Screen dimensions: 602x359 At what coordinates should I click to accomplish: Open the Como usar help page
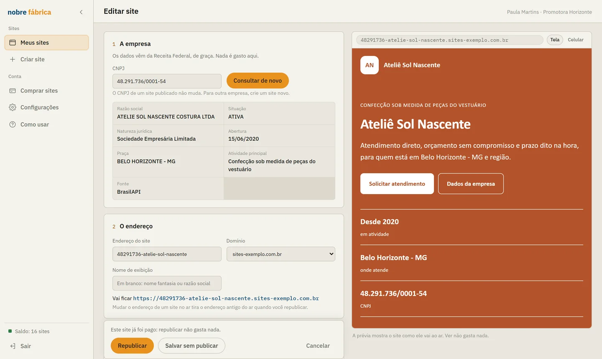tap(46, 124)
